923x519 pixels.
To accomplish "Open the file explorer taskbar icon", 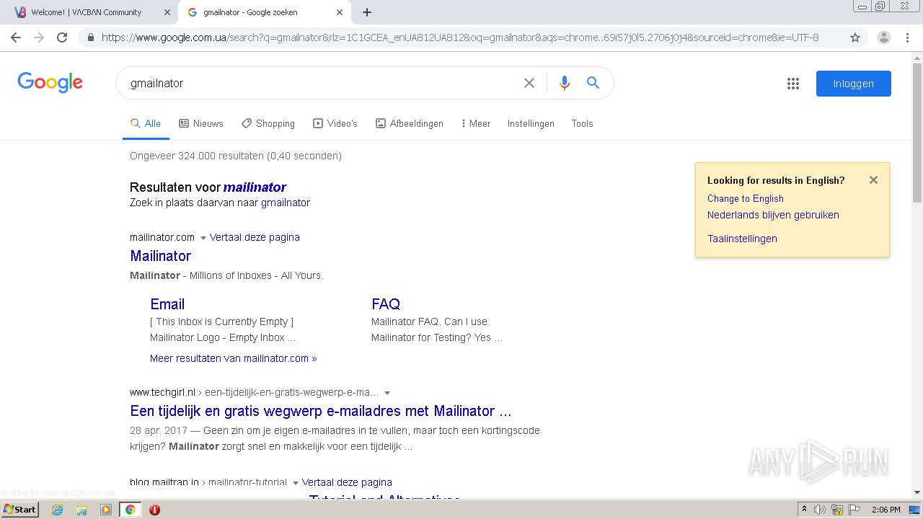I will coord(81,510).
